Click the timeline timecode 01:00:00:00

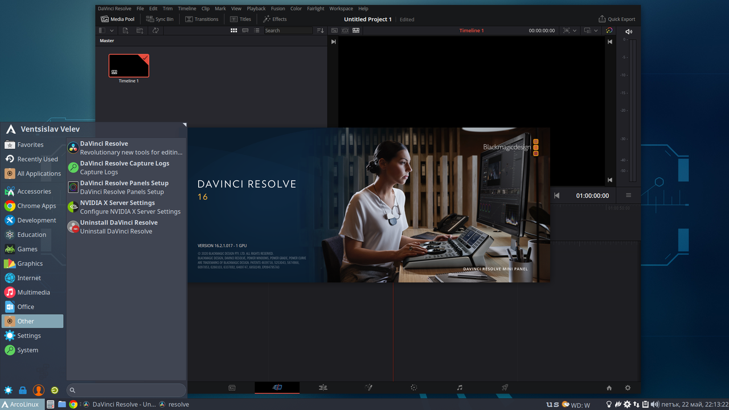pos(592,195)
